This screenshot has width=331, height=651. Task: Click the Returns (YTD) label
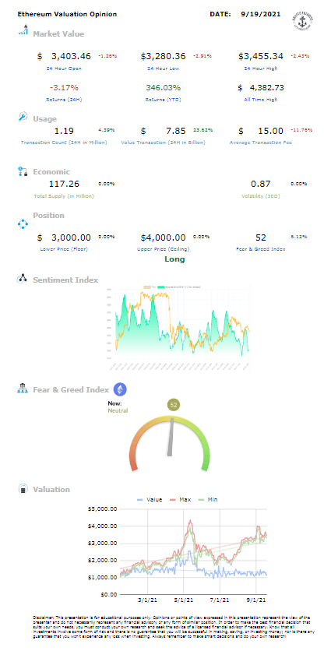click(164, 100)
